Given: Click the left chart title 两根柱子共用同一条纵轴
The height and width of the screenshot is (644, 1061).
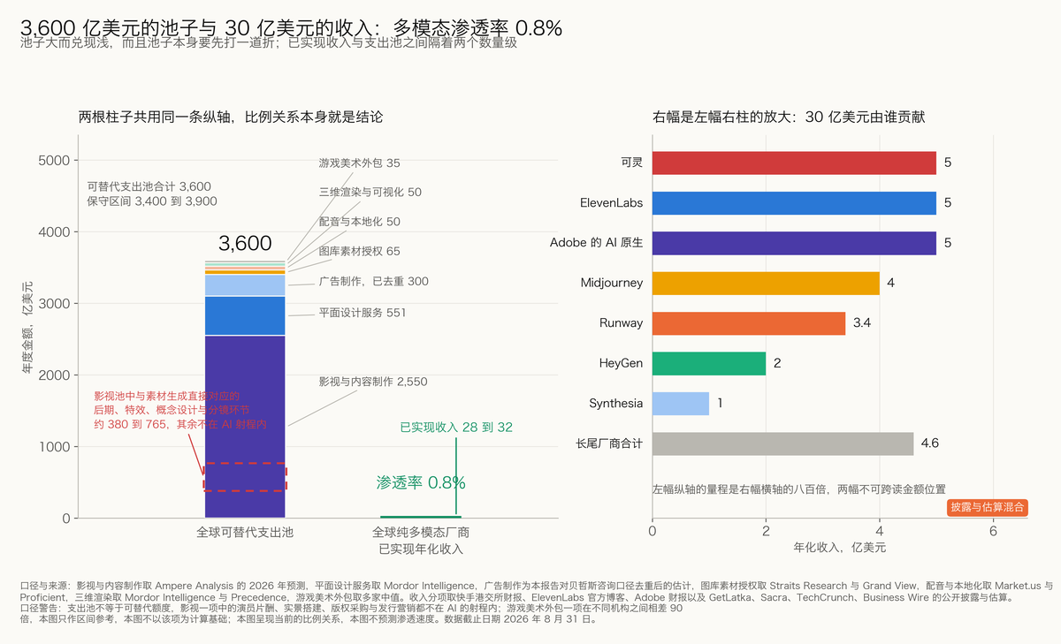Looking at the screenshot, I should click(x=231, y=117).
